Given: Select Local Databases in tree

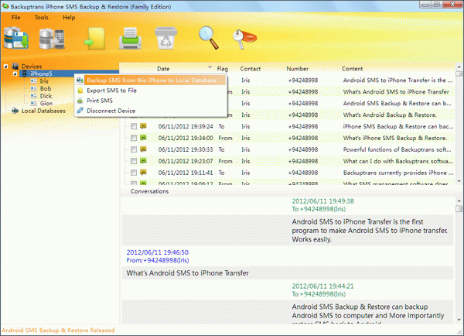Looking at the screenshot, I should click(x=43, y=111).
